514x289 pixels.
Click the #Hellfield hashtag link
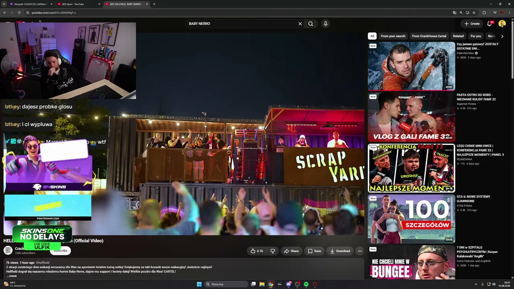point(43,263)
